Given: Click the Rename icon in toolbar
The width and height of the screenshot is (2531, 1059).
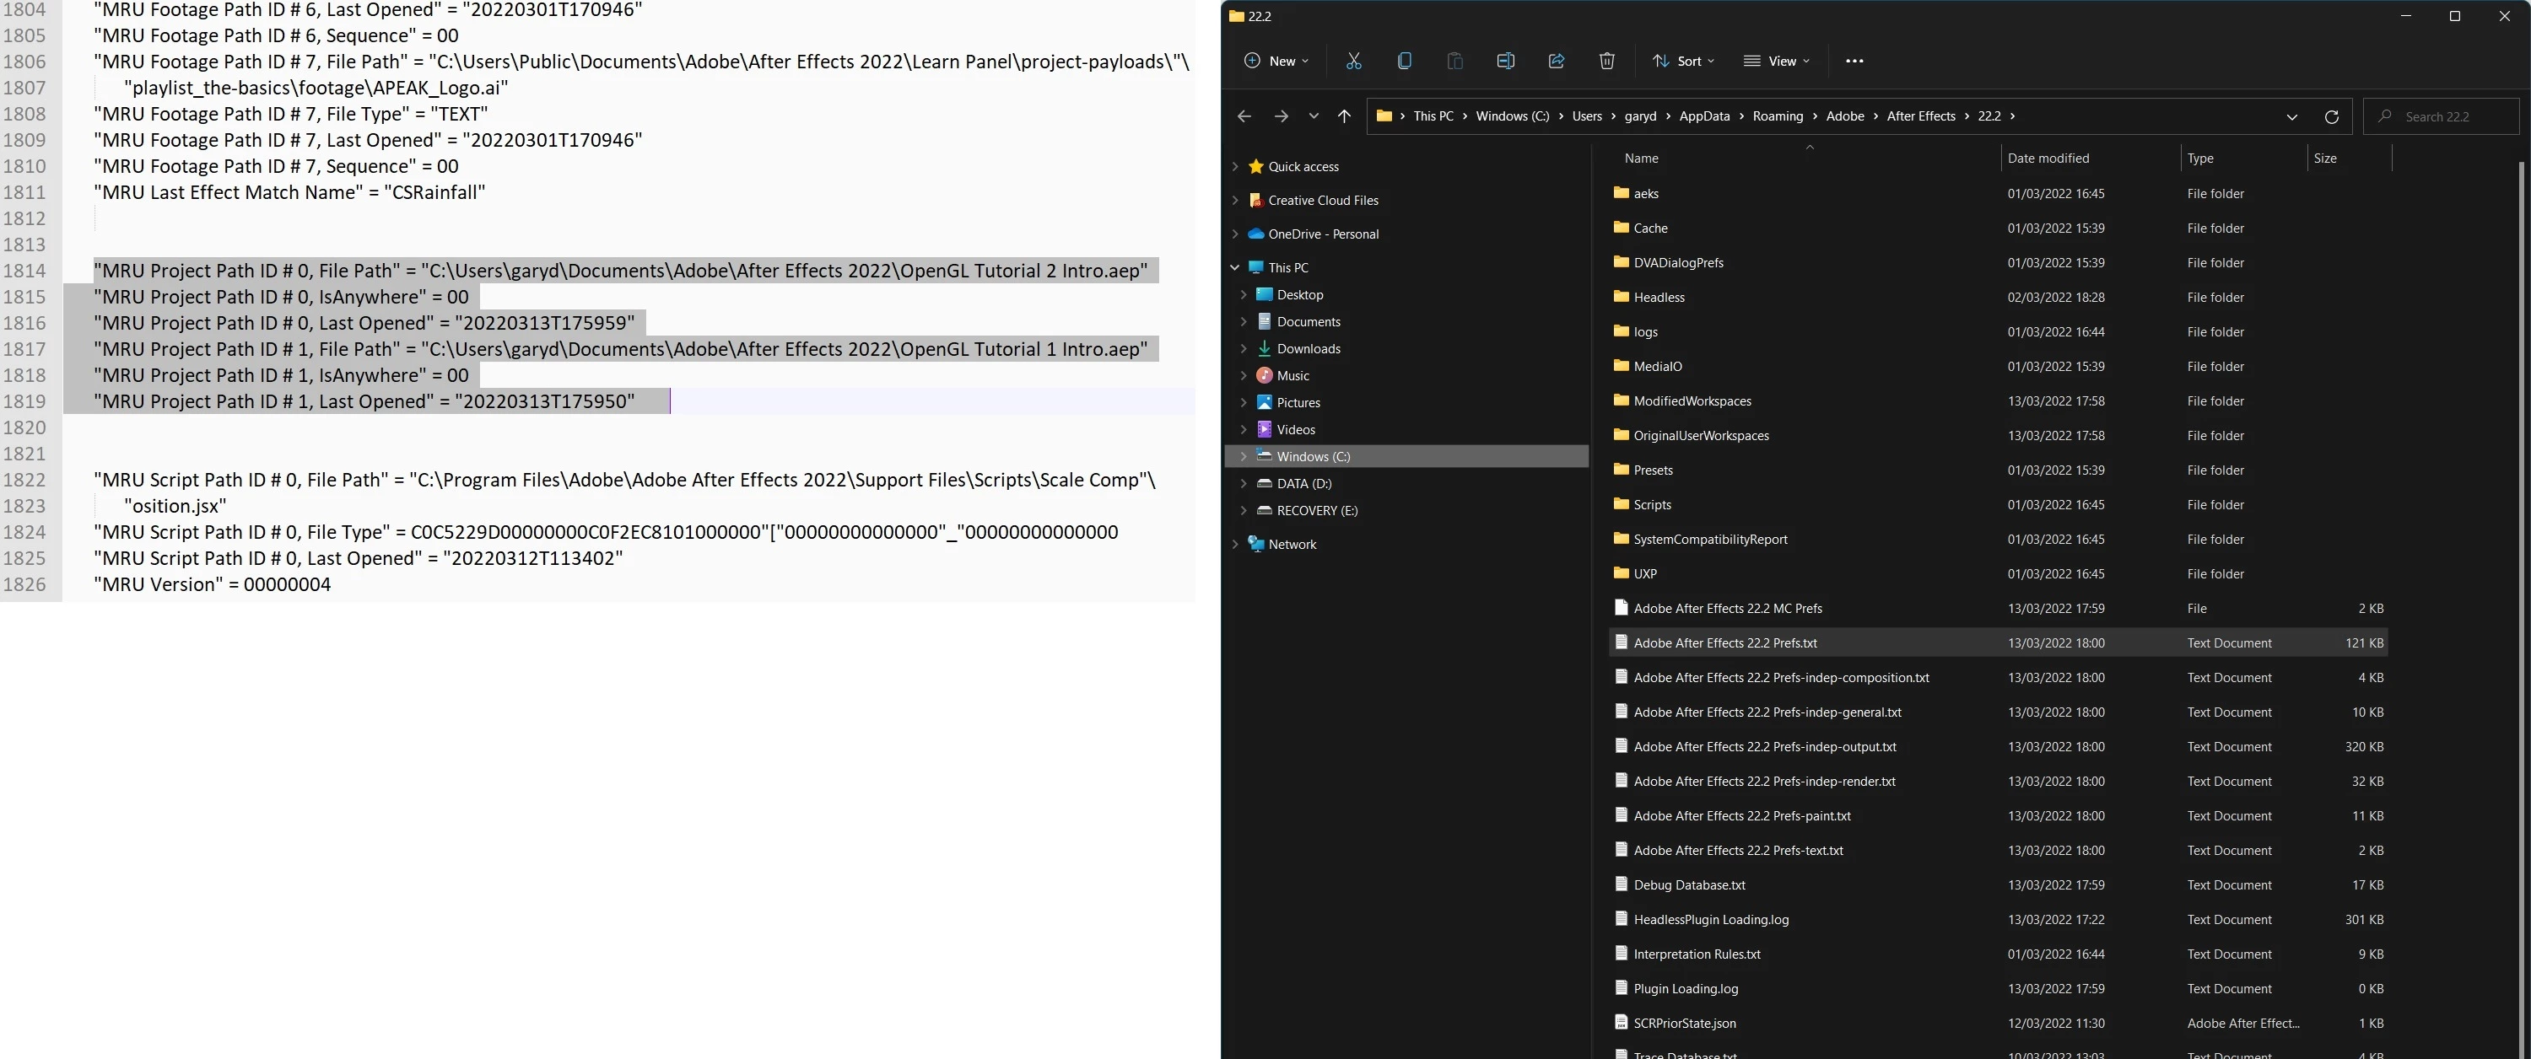Looking at the screenshot, I should click(x=1504, y=61).
